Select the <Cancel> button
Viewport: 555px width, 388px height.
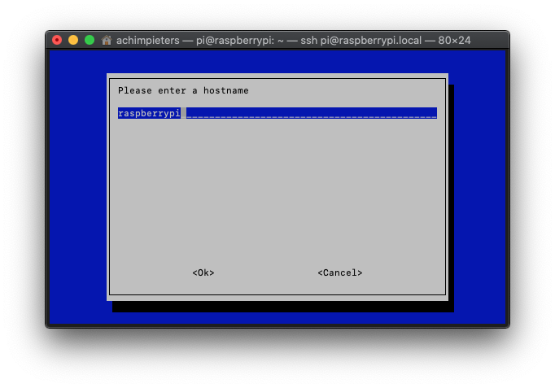(x=340, y=272)
